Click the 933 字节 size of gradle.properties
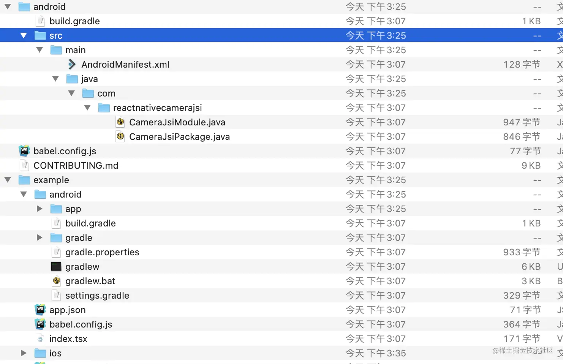The width and height of the screenshot is (563, 364). [522, 252]
